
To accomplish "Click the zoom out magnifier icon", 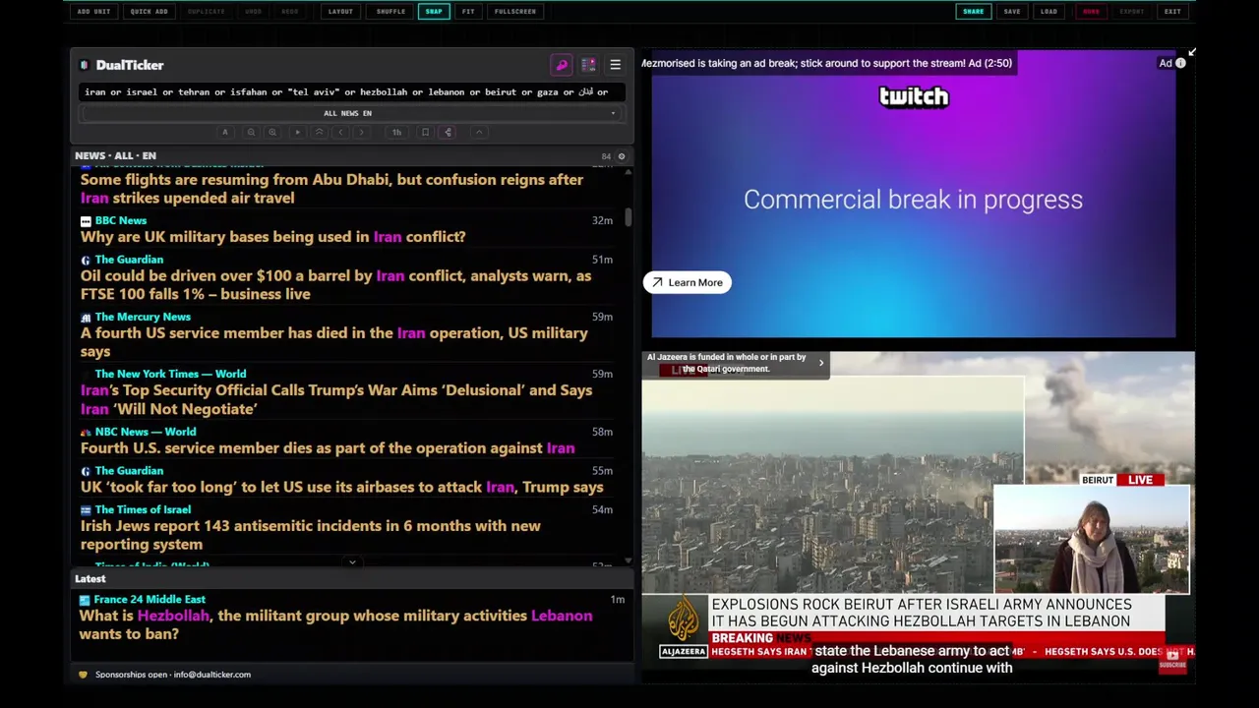I will click(x=251, y=132).
